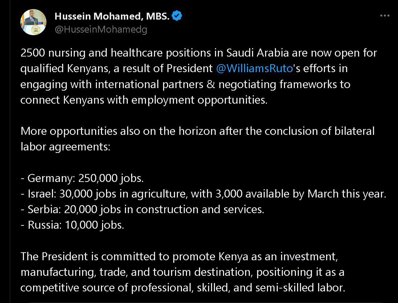Click the 'Israel: 30,000 jobs in agriculture' line
Viewport: 398px width, 303px height.
pos(203,194)
